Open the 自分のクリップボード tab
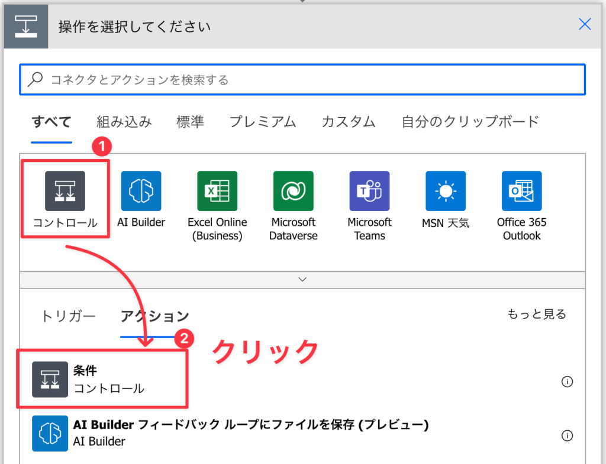This screenshot has width=606, height=464. [x=470, y=122]
